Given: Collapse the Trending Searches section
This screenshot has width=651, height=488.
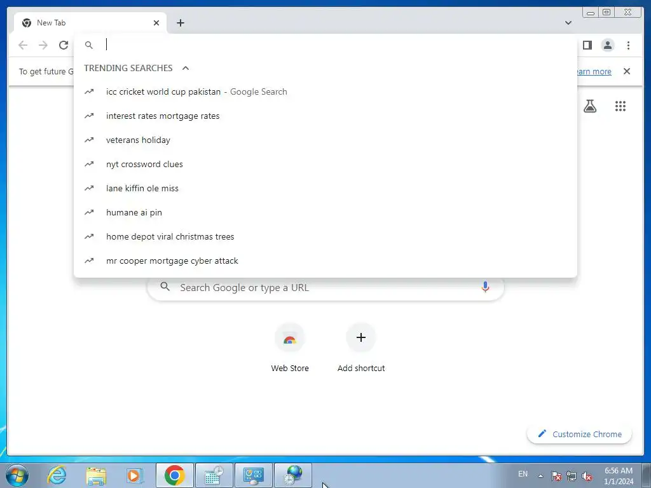Looking at the screenshot, I should point(186,68).
